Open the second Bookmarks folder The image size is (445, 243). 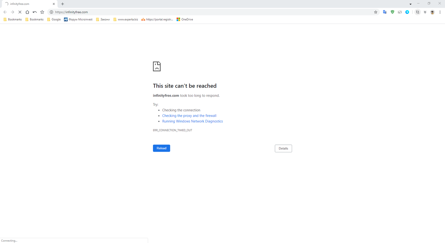tap(34, 19)
